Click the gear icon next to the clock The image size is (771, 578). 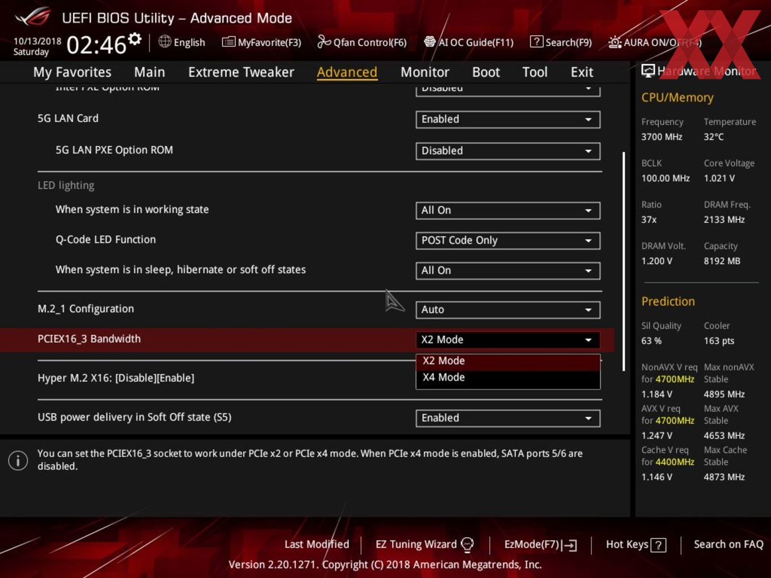click(134, 39)
